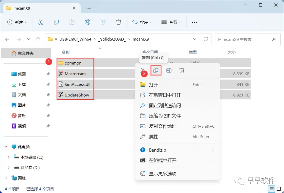Choose 复制文件地址 in context menu

tap(177, 126)
